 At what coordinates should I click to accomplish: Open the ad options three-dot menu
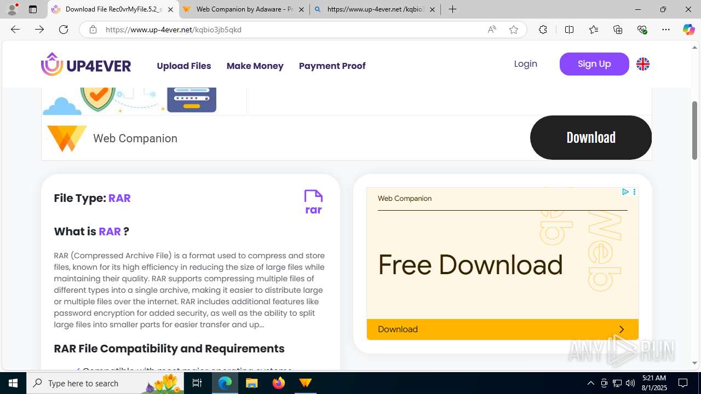click(634, 192)
